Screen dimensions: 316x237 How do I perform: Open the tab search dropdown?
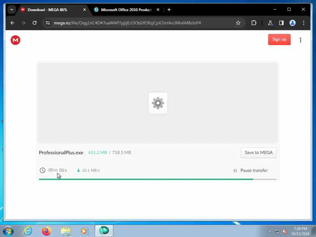tap(12, 10)
